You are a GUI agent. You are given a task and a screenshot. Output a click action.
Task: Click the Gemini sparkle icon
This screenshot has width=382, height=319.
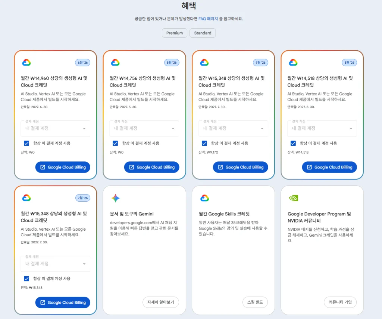pos(116,198)
